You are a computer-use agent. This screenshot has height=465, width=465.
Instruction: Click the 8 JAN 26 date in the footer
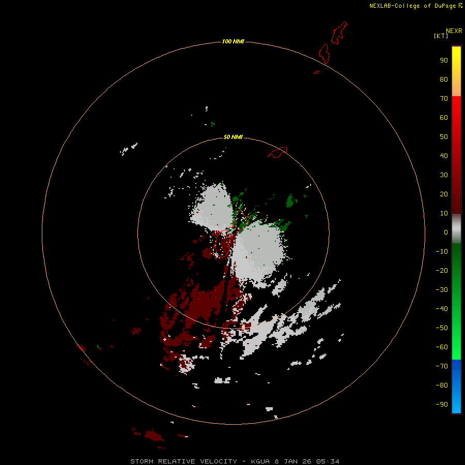[x=293, y=461]
